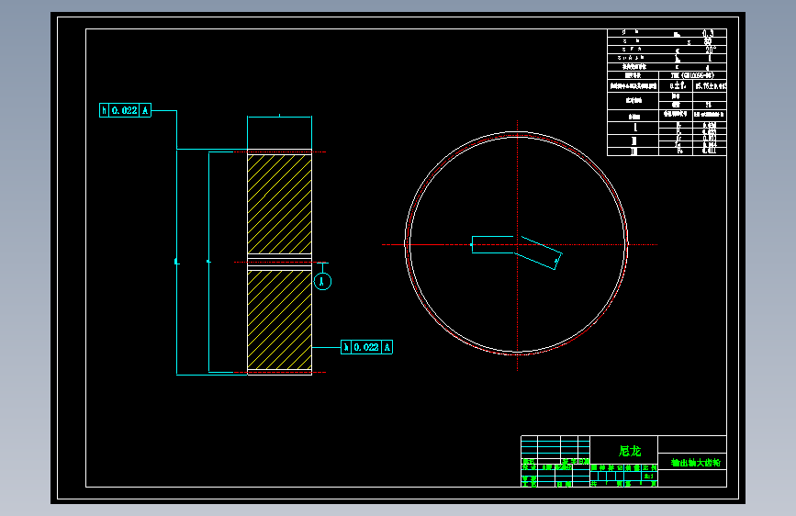The width and height of the screenshot is (796, 516).
Task: Select the runout symbol in upper-left tolerance frame
Action: click(104, 110)
